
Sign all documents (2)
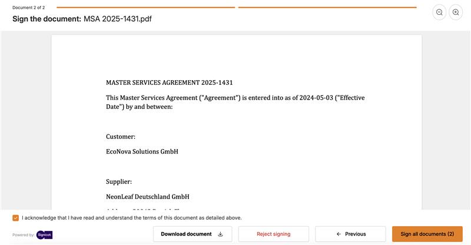coord(427,234)
